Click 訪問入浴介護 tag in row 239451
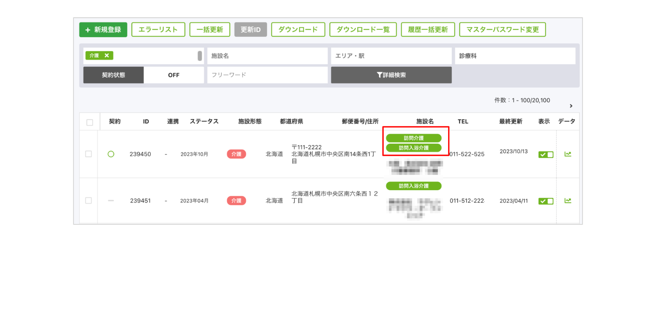This screenshot has width=656, height=335. coord(413,186)
